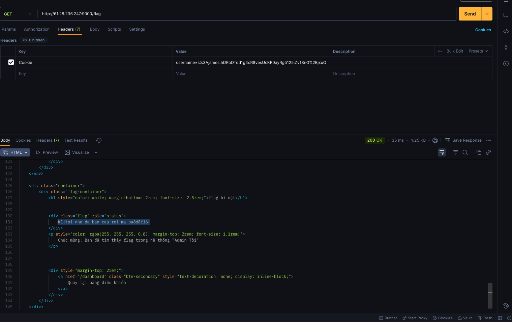This screenshot has height=322, width=512.
Task: Open response history clock icon
Action: (x=99, y=140)
